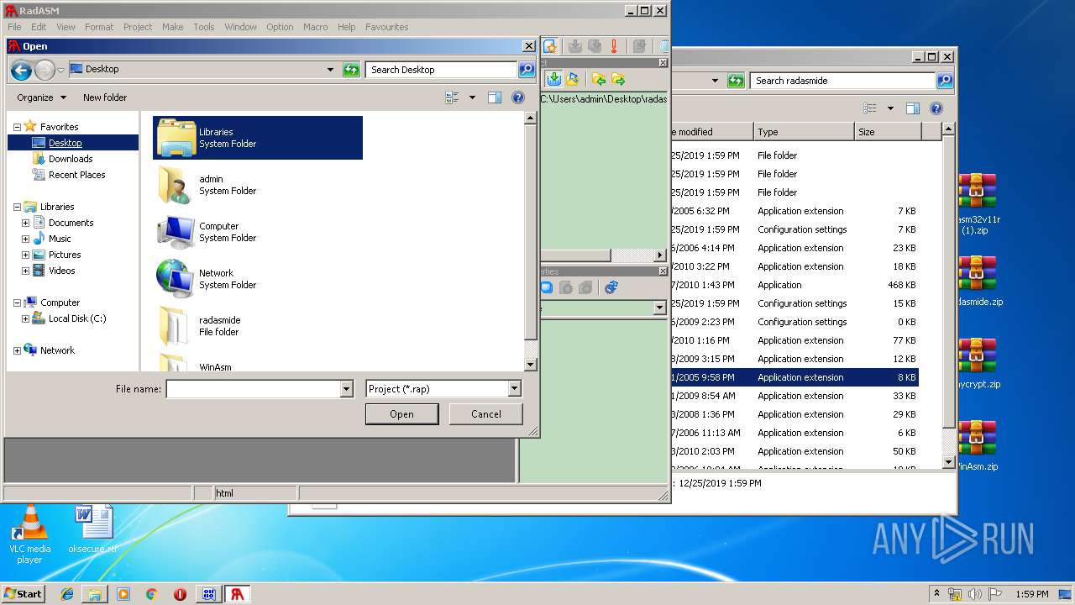Open help in the Open dialog
Image resolution: width=1075 pixels, height=605 pixels.
point(518,97)
